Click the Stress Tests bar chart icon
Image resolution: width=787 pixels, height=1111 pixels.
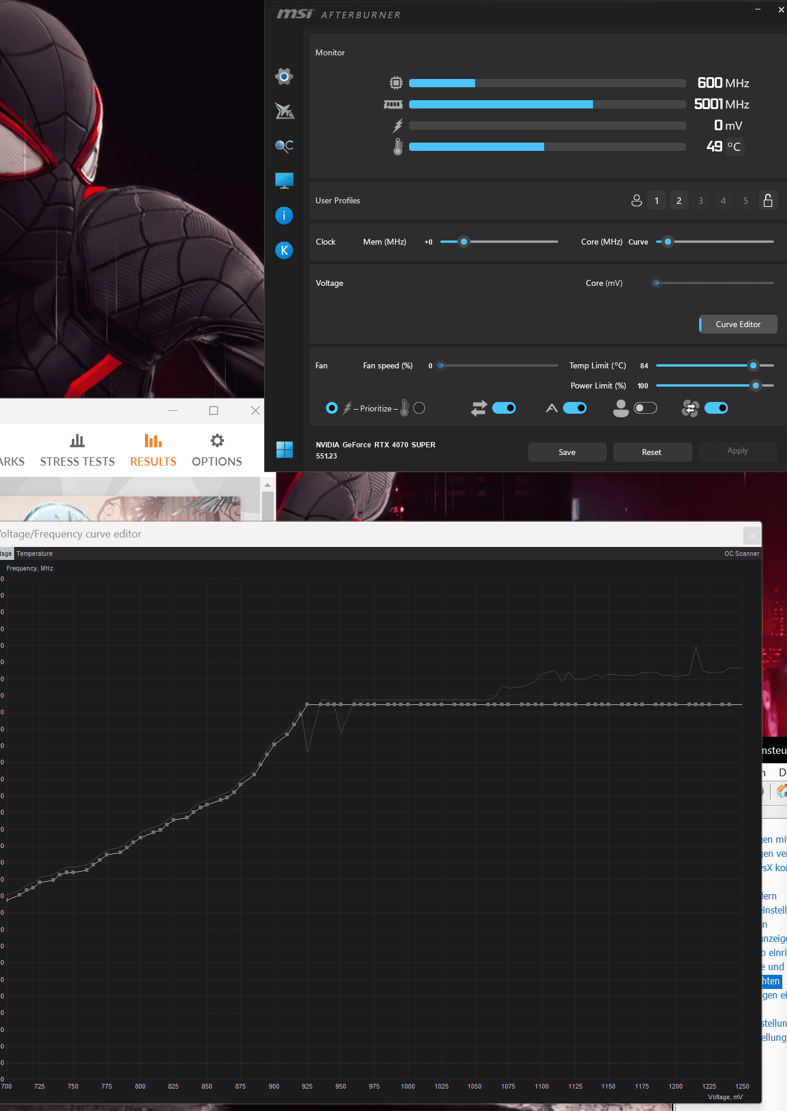[x=77, y=440]
